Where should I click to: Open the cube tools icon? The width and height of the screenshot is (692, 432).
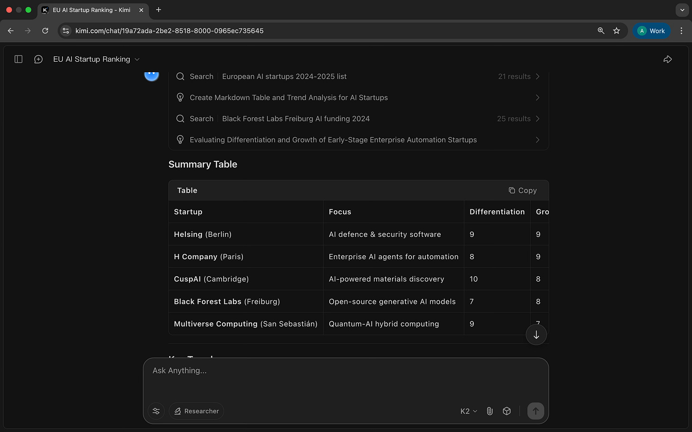507,411
